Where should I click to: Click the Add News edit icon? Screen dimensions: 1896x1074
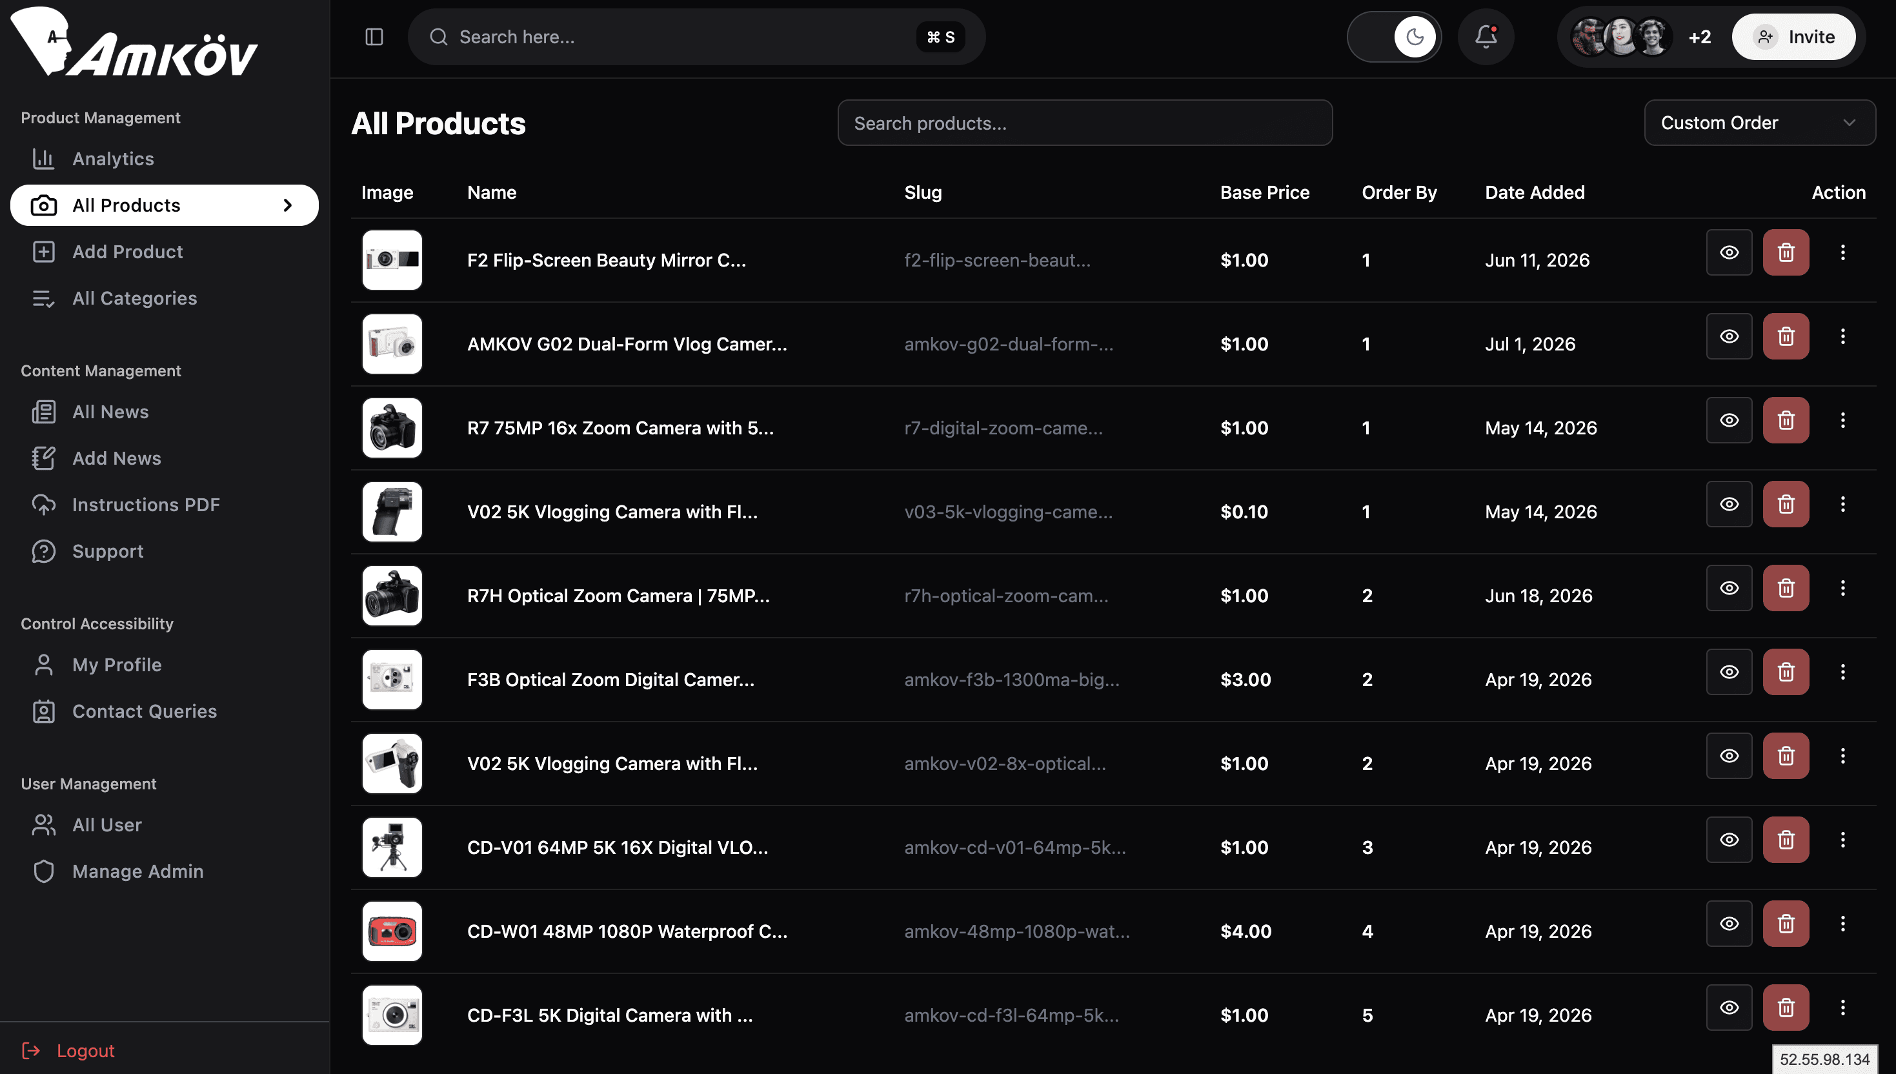coord(43,458)
